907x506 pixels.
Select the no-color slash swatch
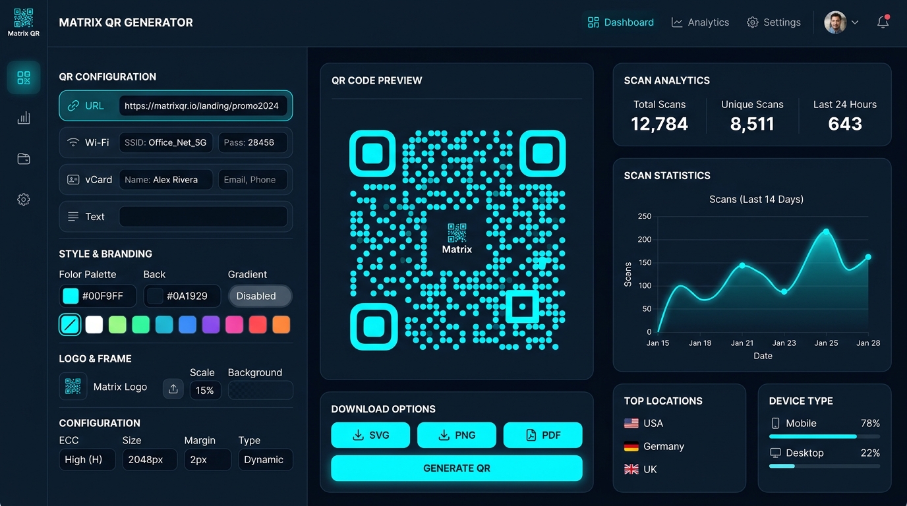point(70,324)
